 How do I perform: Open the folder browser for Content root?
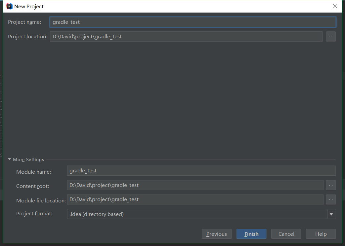tap(331, 185)
